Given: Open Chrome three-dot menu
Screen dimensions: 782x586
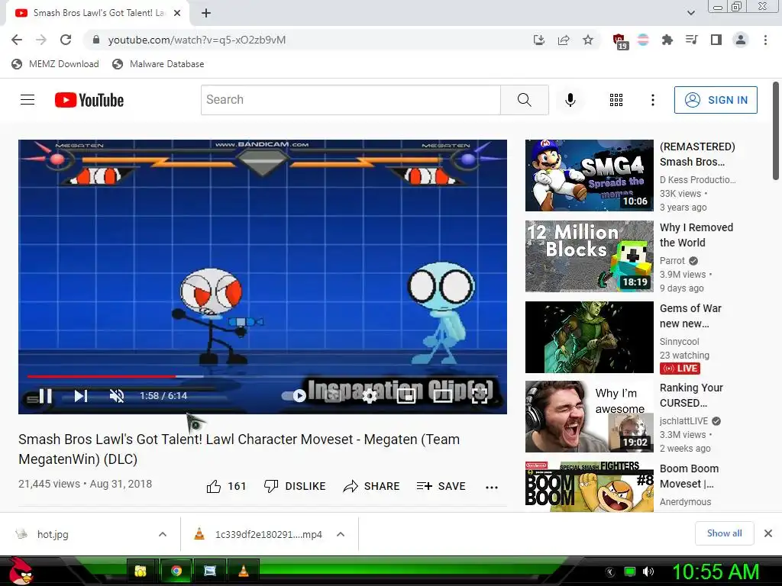Looking at the screenshot, I should point(765,40).
